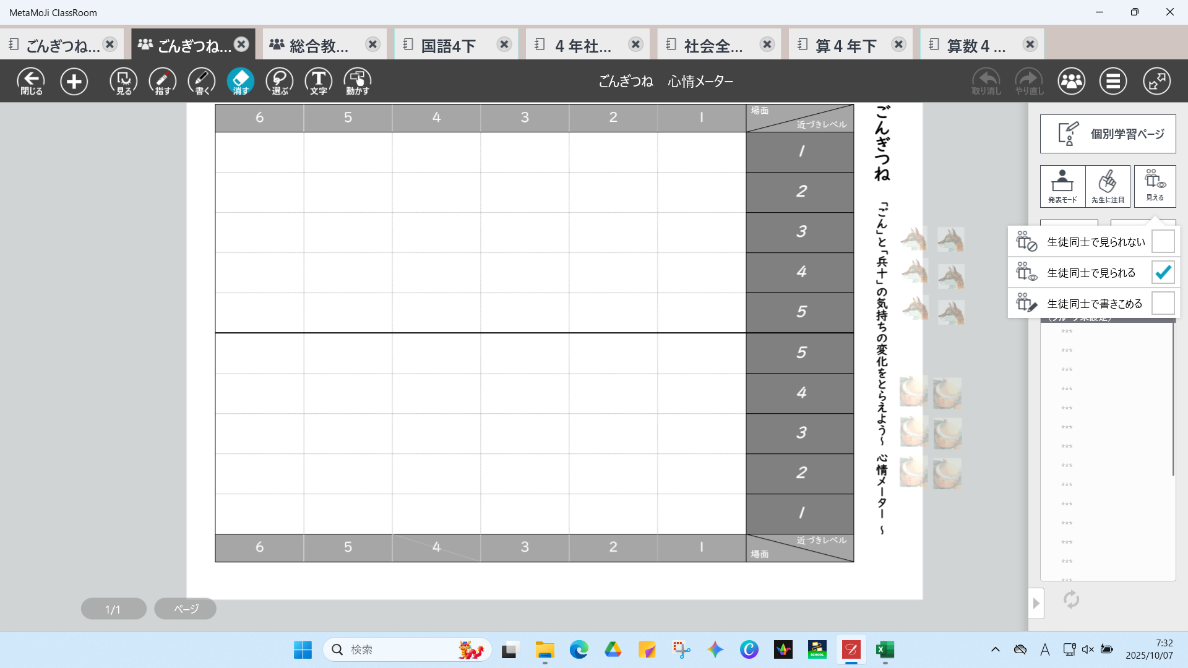Switch to the 国語4下 tab

pos(449,45)
